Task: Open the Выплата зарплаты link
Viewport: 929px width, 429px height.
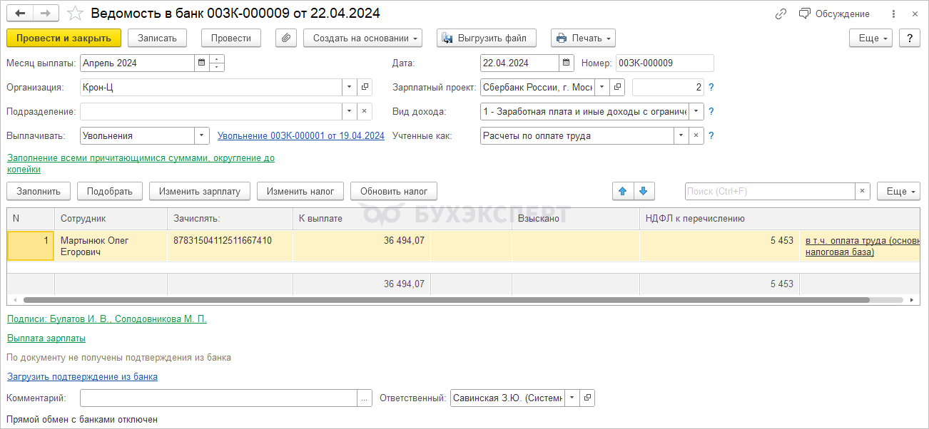Action: (46, 338)
